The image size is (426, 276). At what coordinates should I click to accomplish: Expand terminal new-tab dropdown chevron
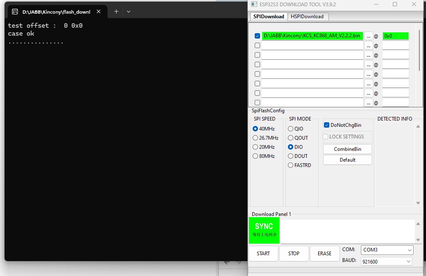129,12
